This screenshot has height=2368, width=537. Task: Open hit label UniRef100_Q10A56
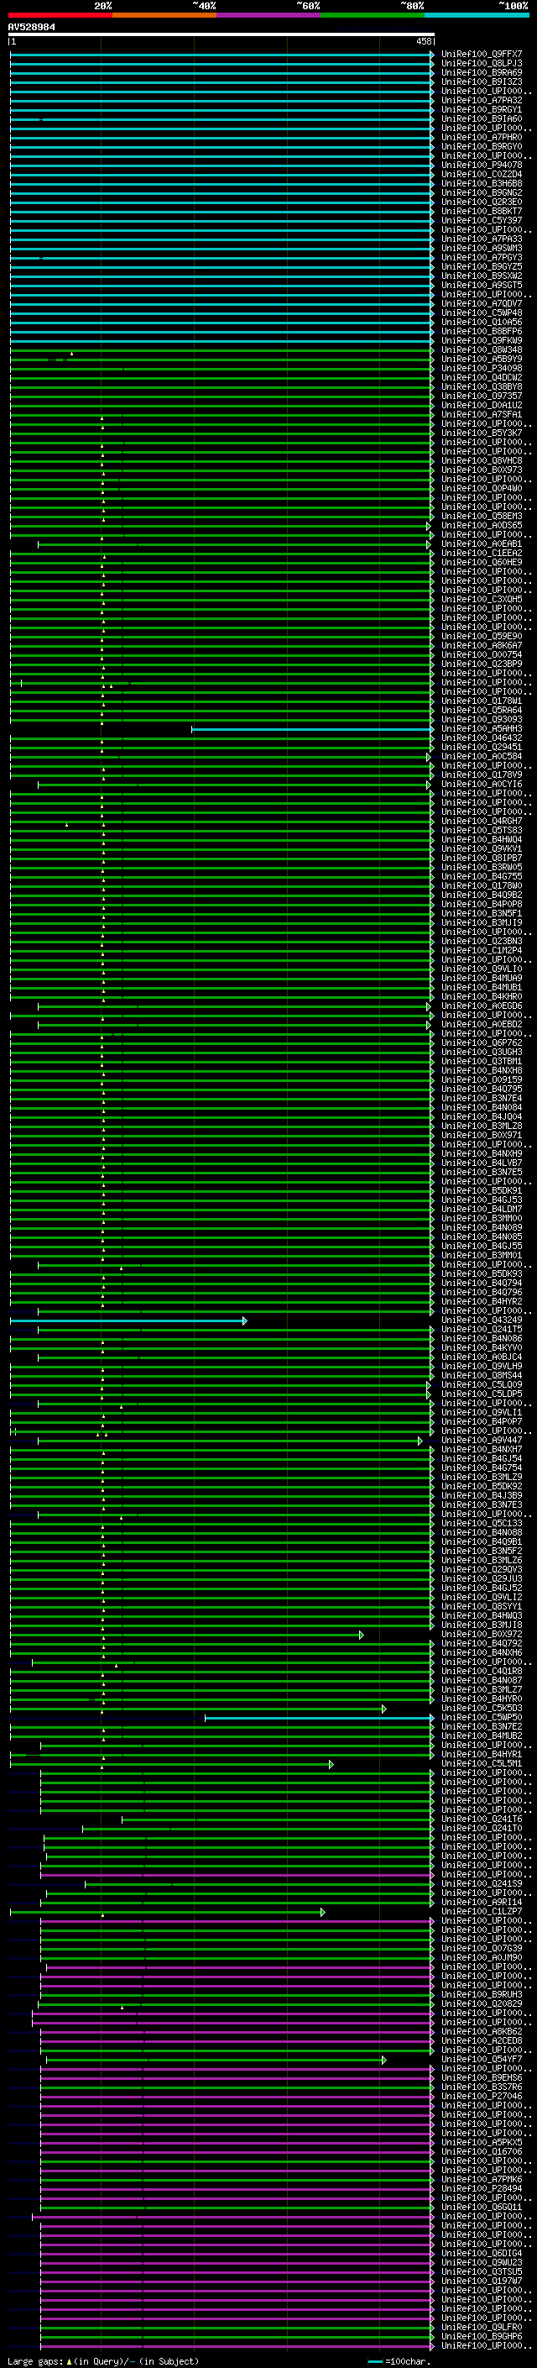(x=482, y=322)
